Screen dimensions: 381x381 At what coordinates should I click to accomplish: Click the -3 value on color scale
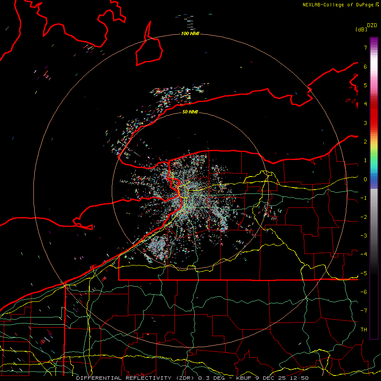[x=364, y=236]
